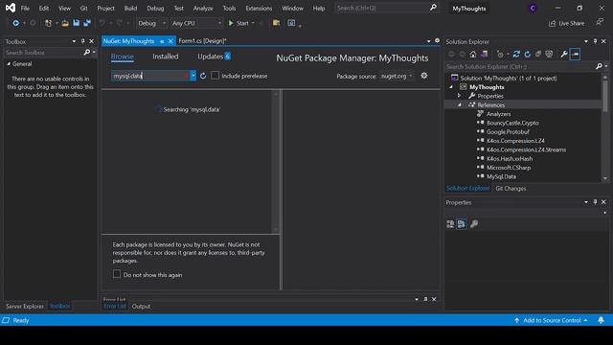Click the feedback icon beside Live Share
The height and width of the screenshot is (345, 613).
coord(600,23)
